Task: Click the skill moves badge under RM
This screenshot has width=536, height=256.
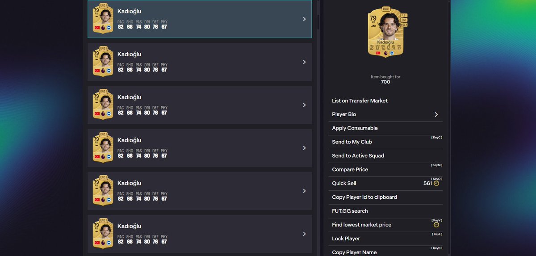Action: (x=404, y=25)
